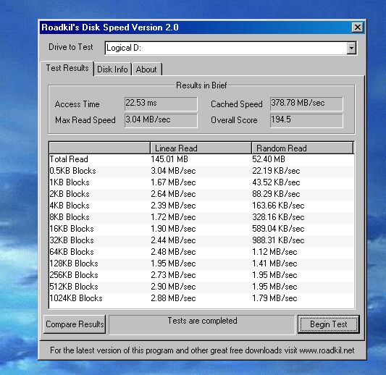
Task: Click the 52.40 MB random total read value
Action: [x=269, y=159]
